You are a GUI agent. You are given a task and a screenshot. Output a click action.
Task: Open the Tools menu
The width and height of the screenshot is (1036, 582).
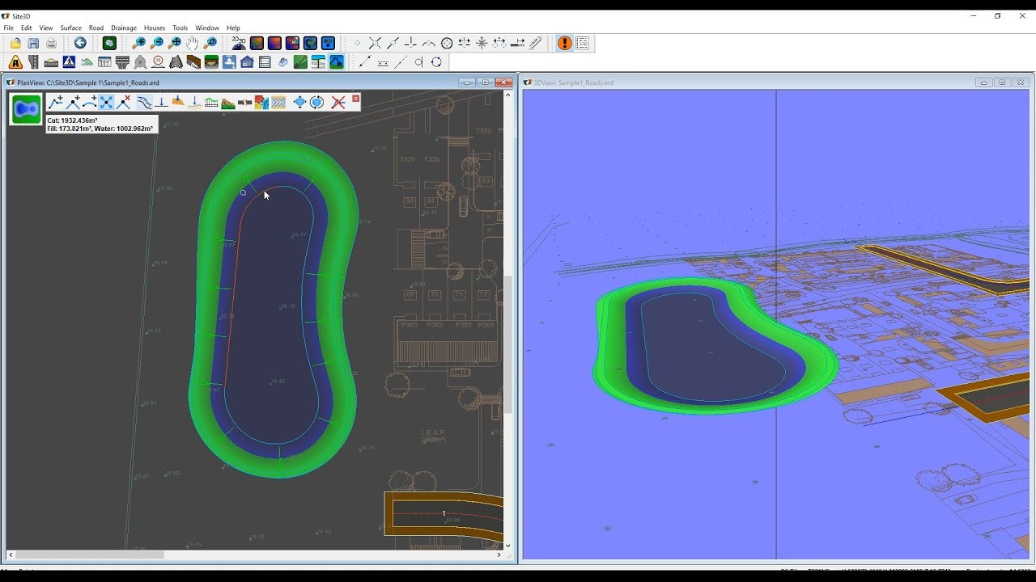180,27
